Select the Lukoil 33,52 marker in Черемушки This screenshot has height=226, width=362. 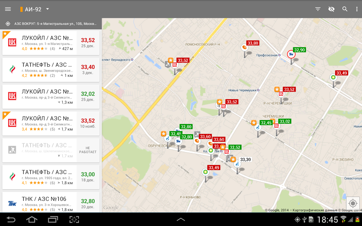(x=281, y=94)
